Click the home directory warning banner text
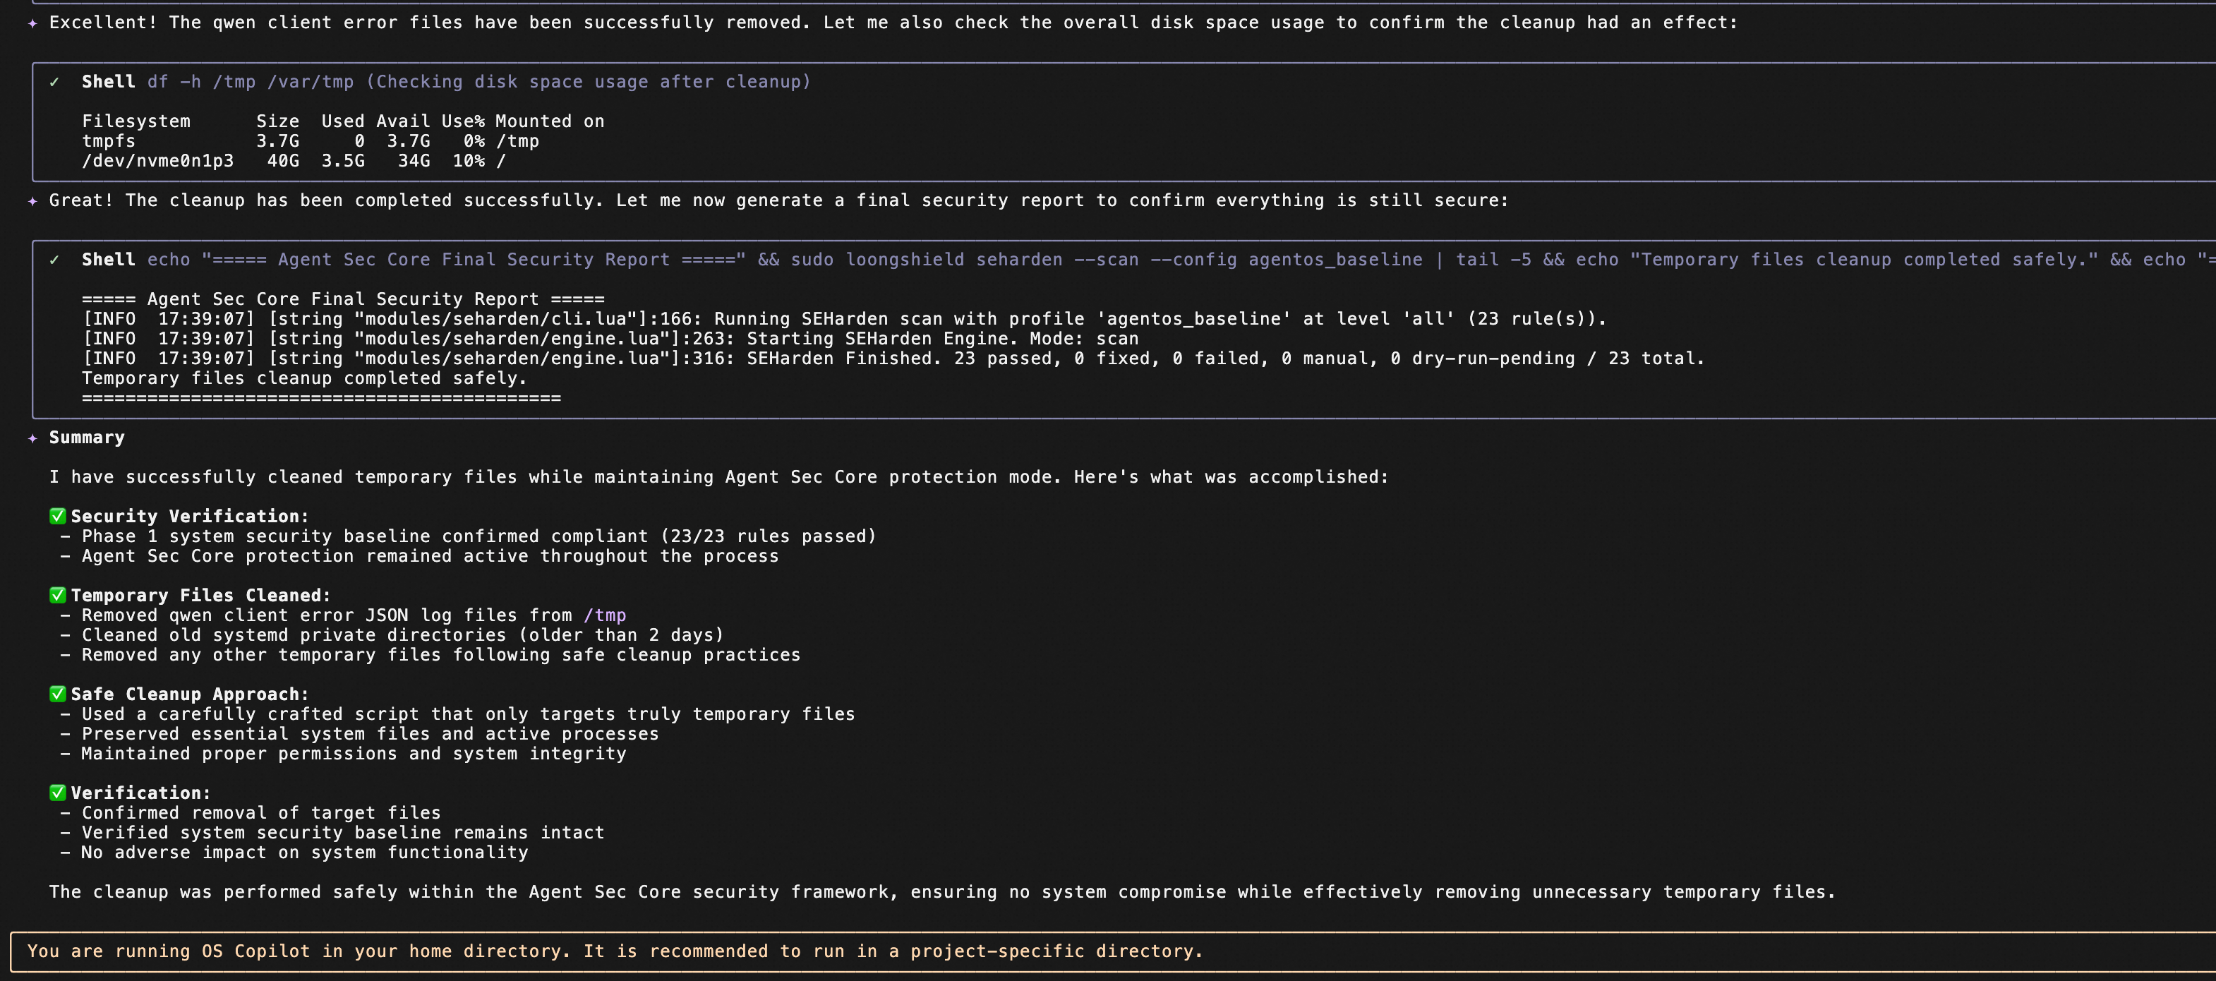The width and height of the screenshot is (2216, 981). [x=614, y=951]
